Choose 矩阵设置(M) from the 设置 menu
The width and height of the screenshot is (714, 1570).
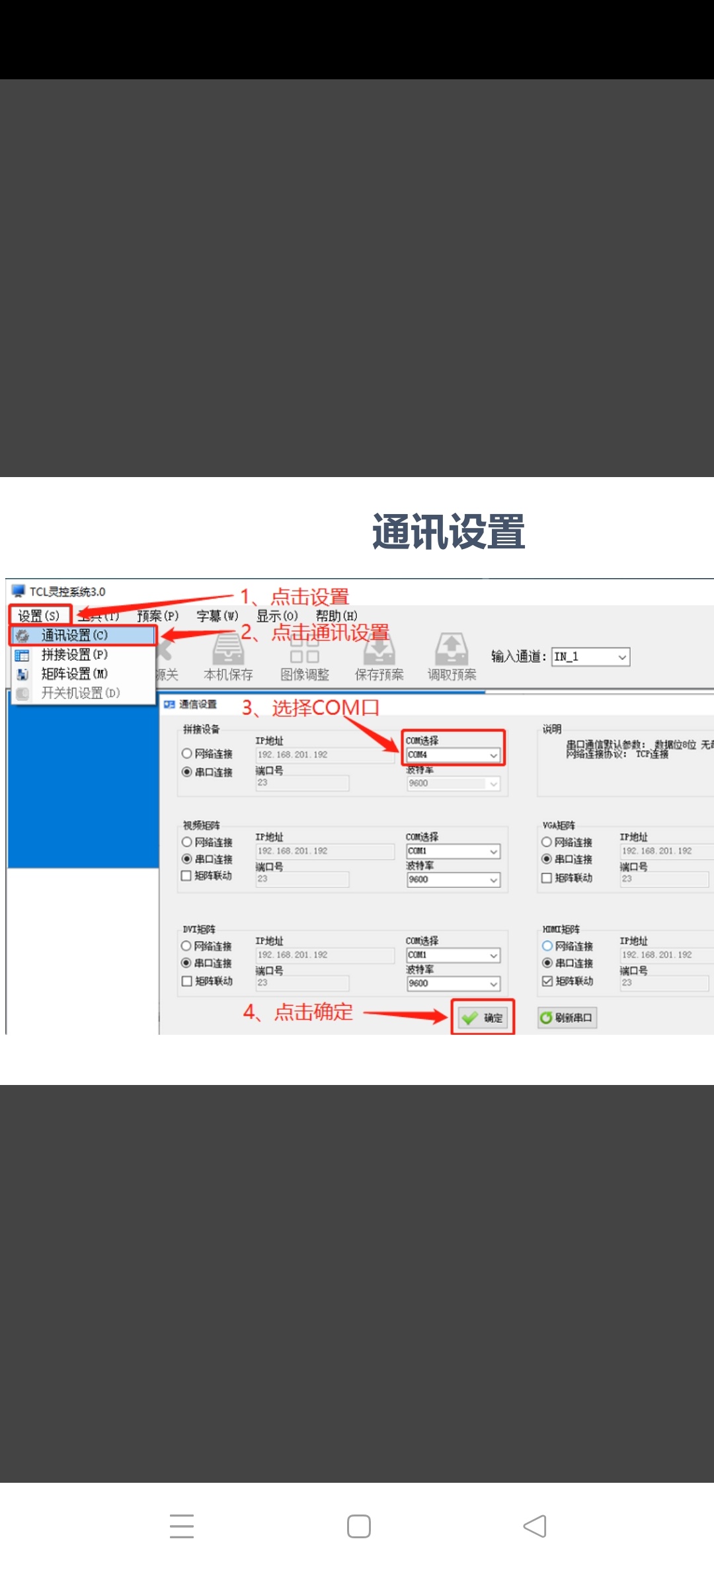pos(83,674)
